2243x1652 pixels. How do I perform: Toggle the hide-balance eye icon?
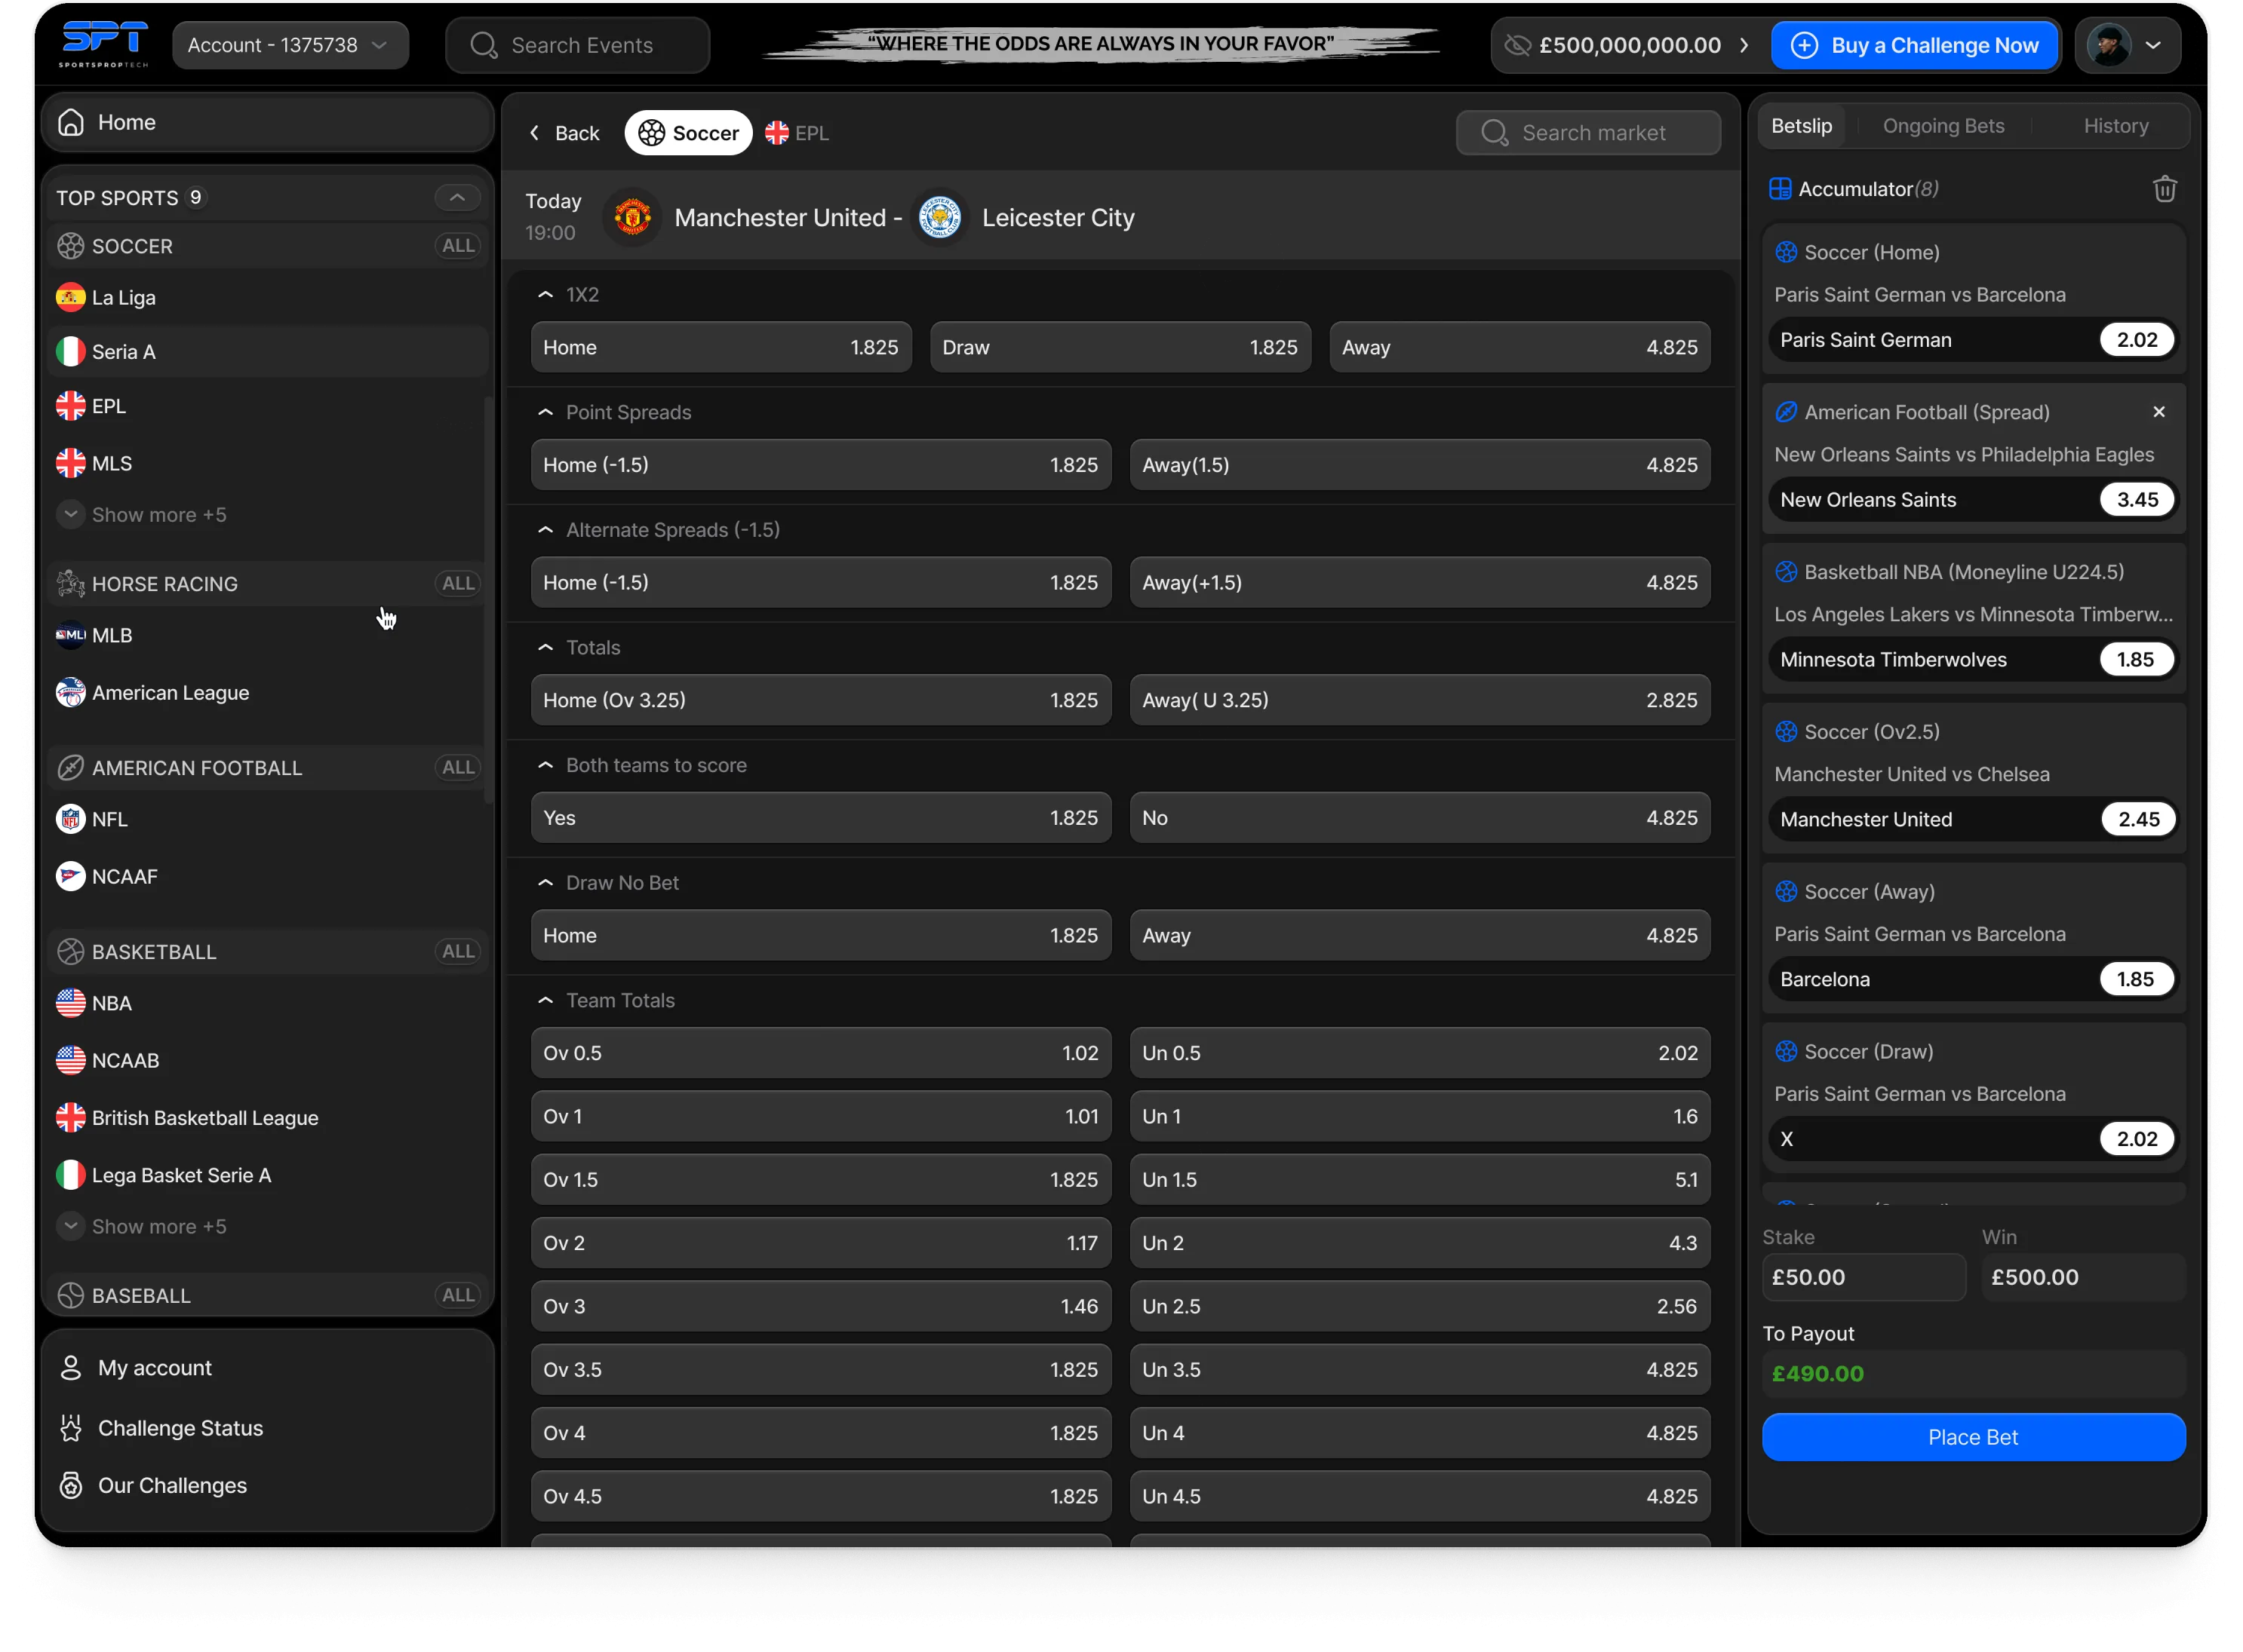click(1518, 45)
